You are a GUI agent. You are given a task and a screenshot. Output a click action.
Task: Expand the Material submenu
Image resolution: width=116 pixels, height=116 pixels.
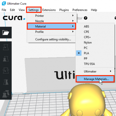(x=51, y=26)
